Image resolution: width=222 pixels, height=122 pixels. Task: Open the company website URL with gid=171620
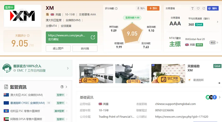182,117
